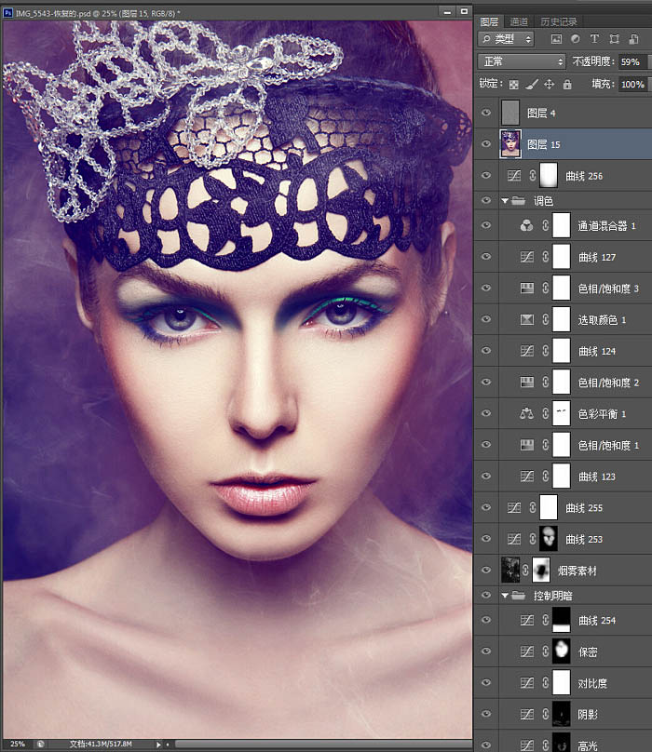This screenshot has width=652, height=752.
Task: Click the shape layer filter icon
Action: (614, 39)
